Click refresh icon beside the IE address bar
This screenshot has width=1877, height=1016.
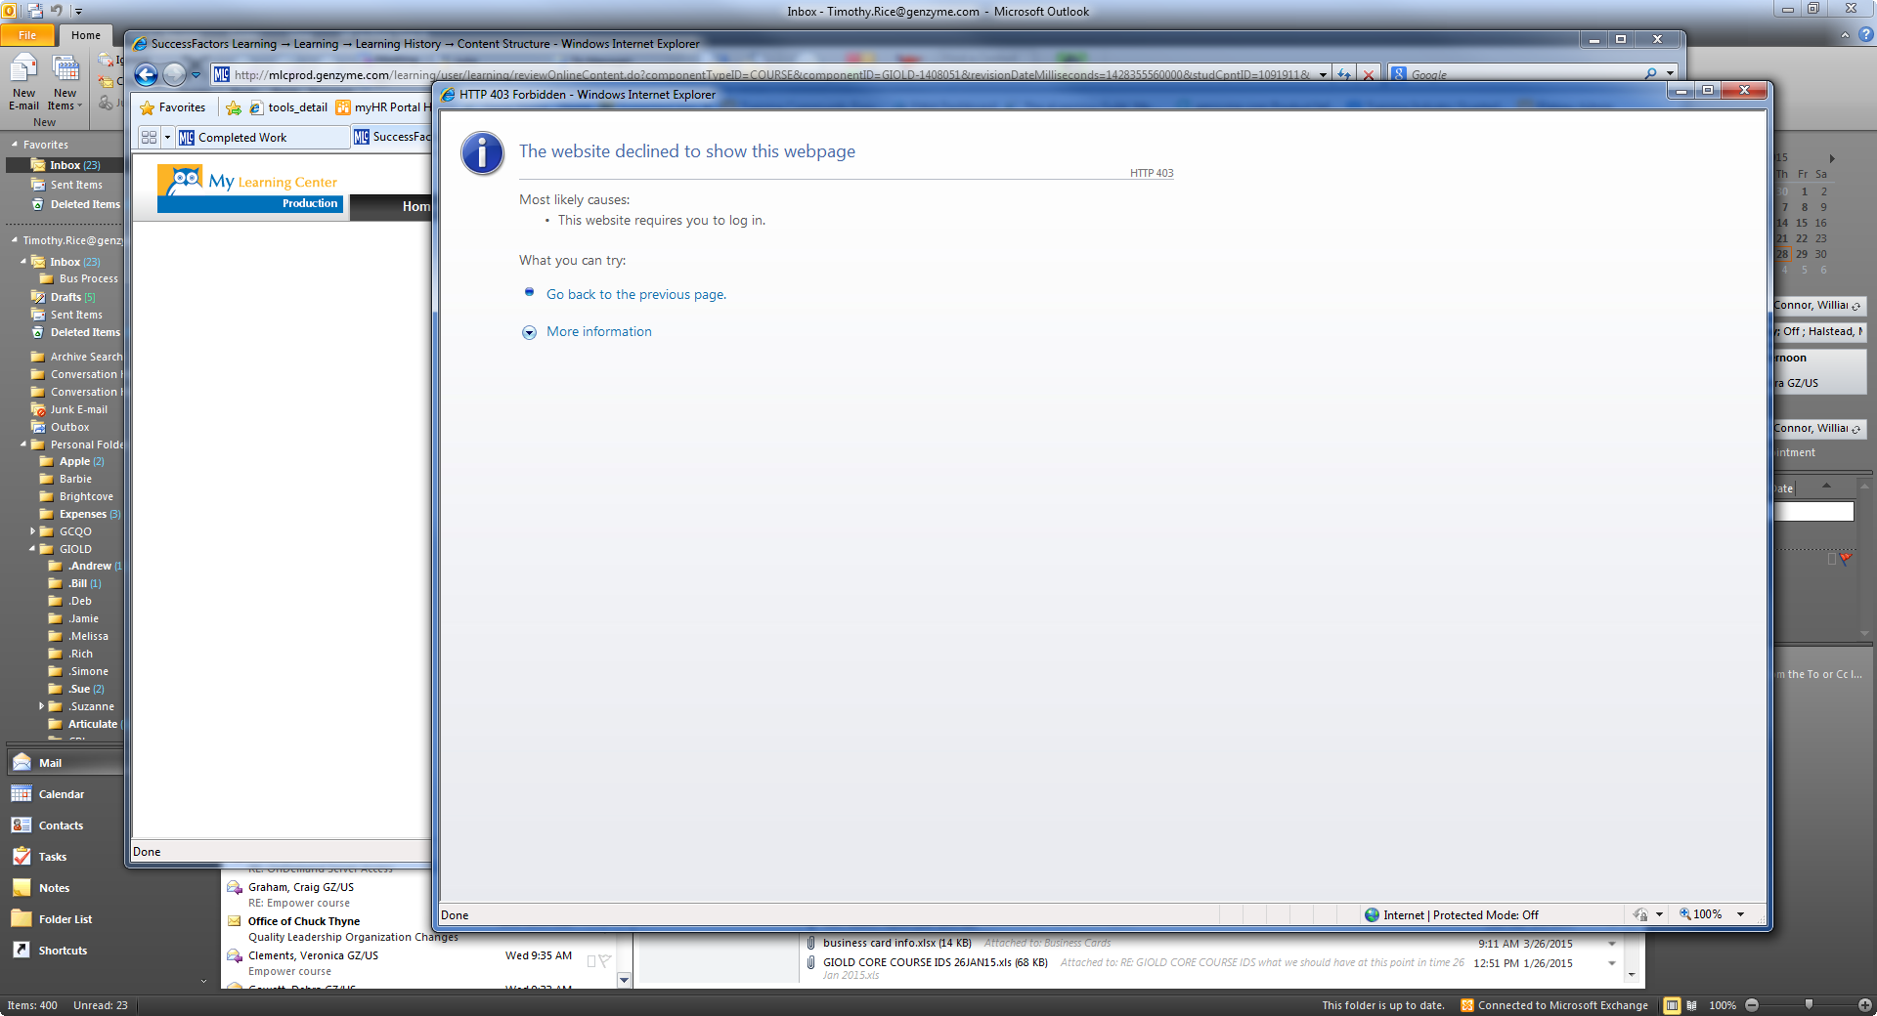pos(1344,74)
